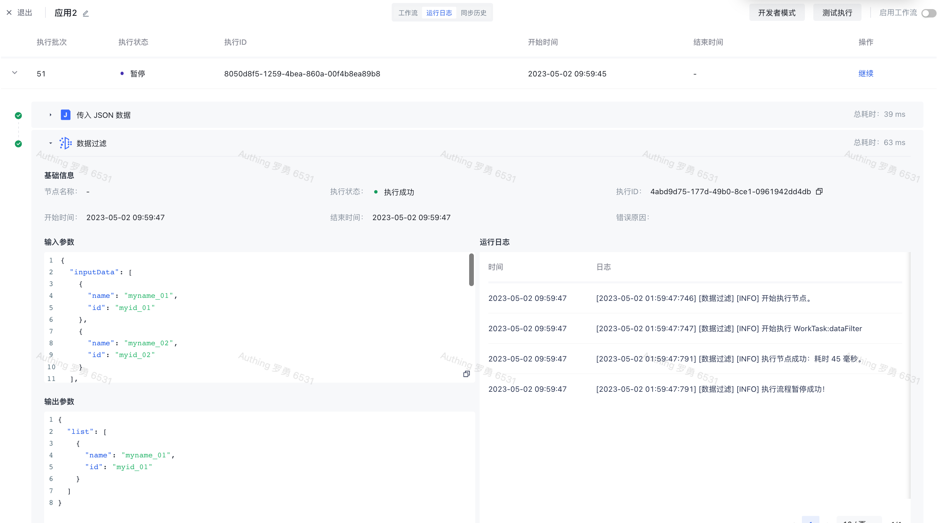Click the 继续 link for batch 51
The width and height of the screenshot is (943, 523).
pyautogui.click(x=866, y=73)
